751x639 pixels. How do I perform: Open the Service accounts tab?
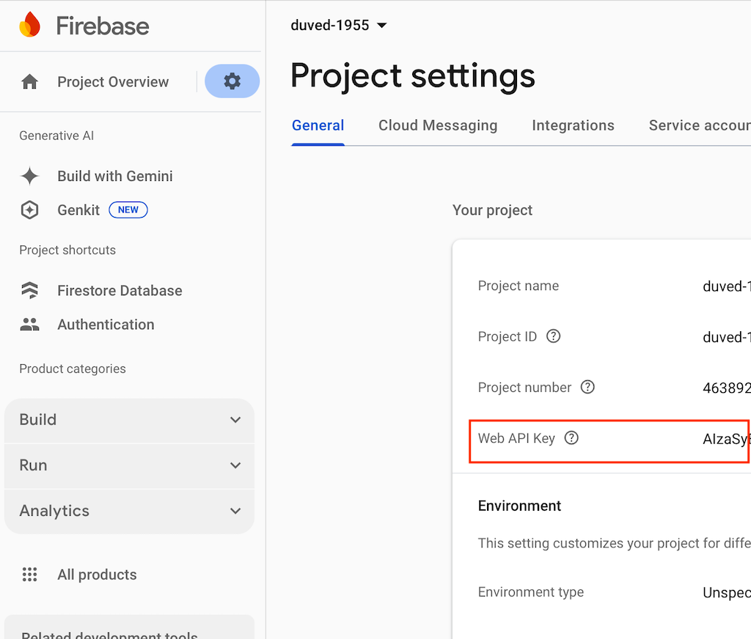click(x=700, y=125)
